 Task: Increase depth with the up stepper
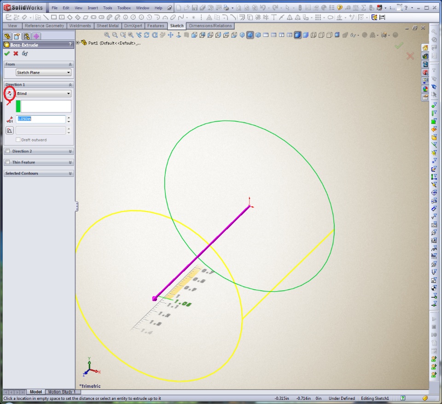(x=69, y=117)
